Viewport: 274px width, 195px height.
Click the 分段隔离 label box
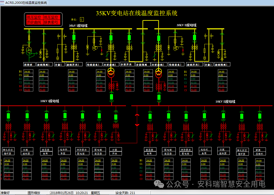coord(143,64)
